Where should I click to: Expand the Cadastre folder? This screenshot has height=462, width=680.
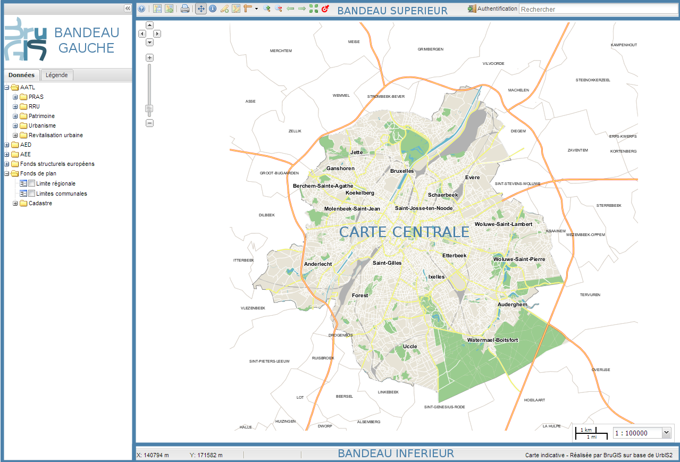(x=14, y=203)
